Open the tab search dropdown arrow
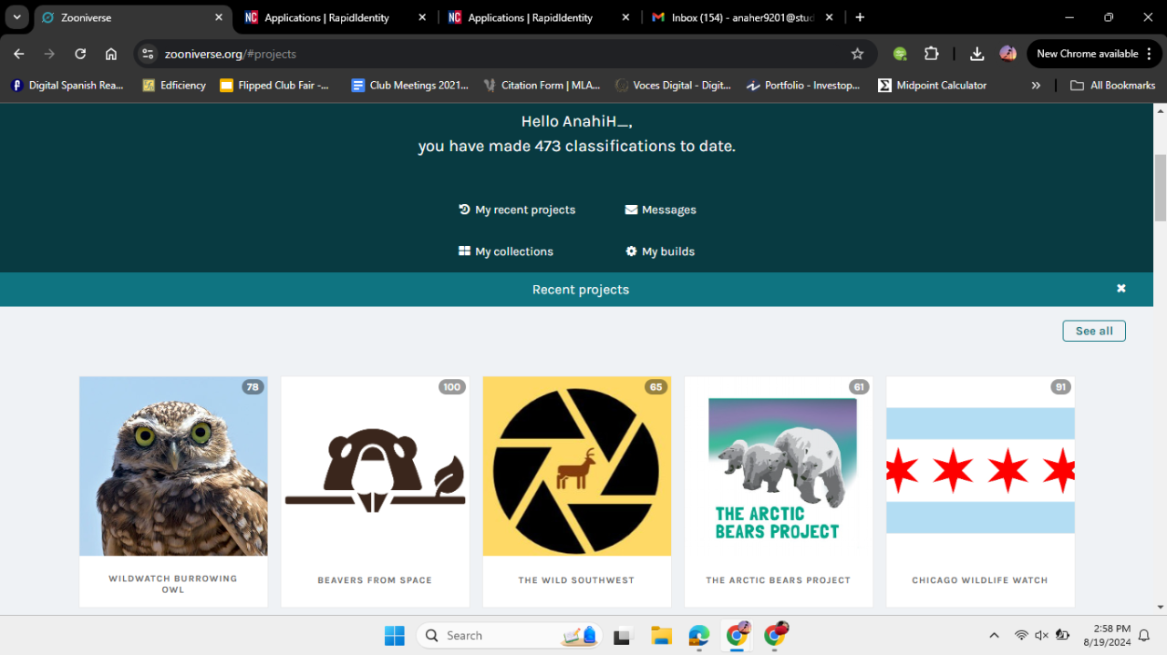Screen dimensions: 1167x655 coord(16,17)
